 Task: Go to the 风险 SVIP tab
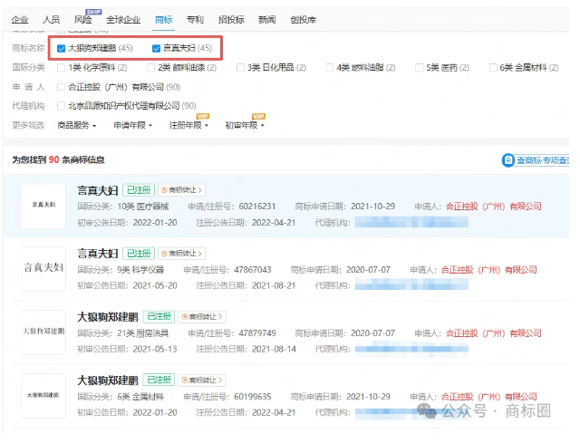pyautogui.click(x=82, y=19)
